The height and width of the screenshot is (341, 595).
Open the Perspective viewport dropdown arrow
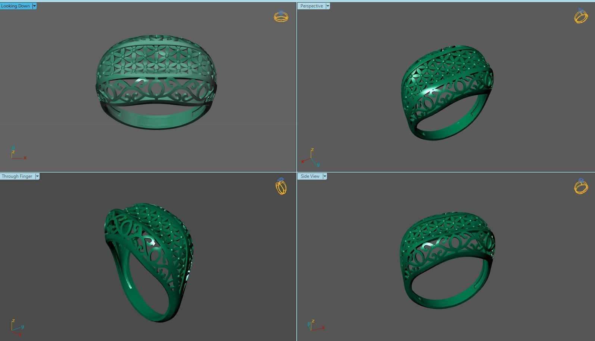(328, 6)
